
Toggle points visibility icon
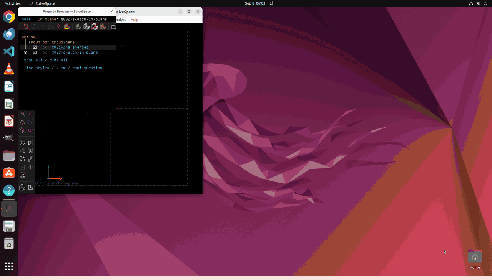click(x=42, y=26)
